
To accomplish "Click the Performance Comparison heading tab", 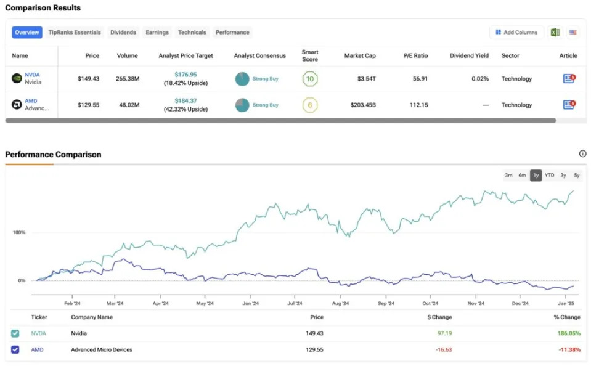I will pyautogui.click(x=53, y=155).
